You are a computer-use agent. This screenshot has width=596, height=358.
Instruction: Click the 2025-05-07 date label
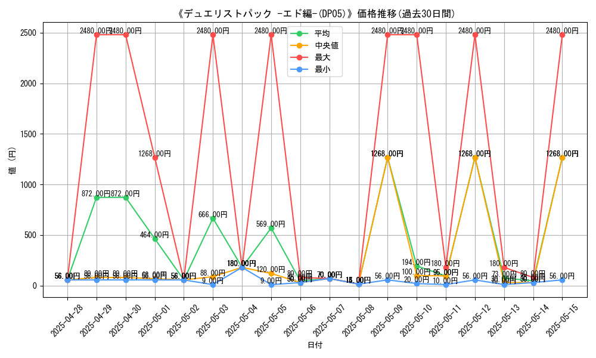coord(329,321)
